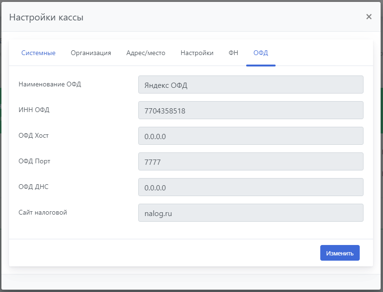Click the Сайт налоговой label

[x=43, y=213]
